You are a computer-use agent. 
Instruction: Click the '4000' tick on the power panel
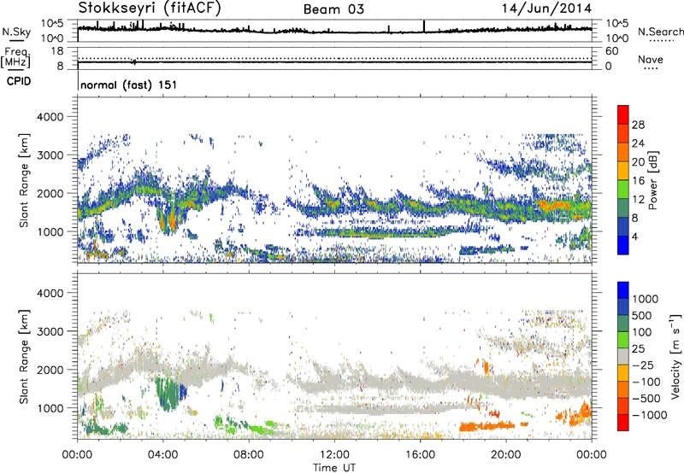50,117
